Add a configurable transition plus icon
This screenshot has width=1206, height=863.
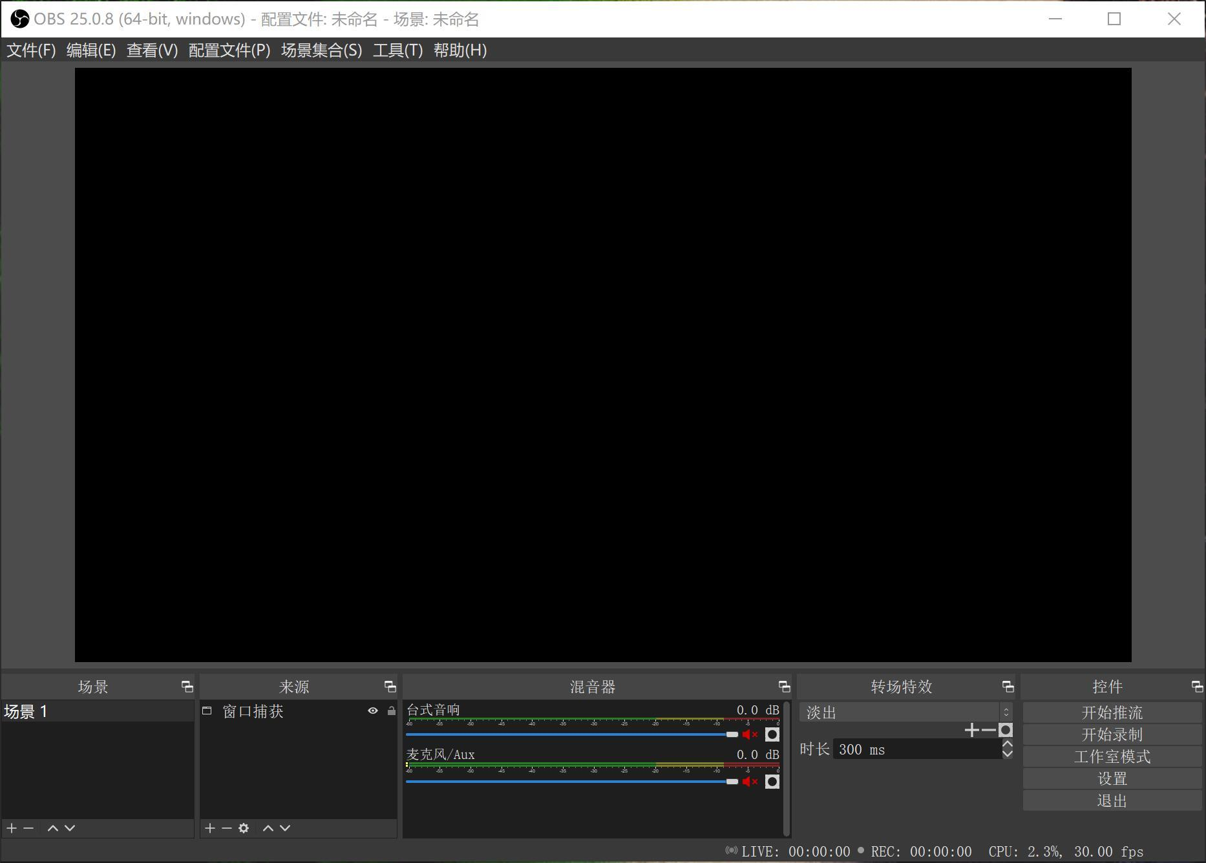pos(971,731)
